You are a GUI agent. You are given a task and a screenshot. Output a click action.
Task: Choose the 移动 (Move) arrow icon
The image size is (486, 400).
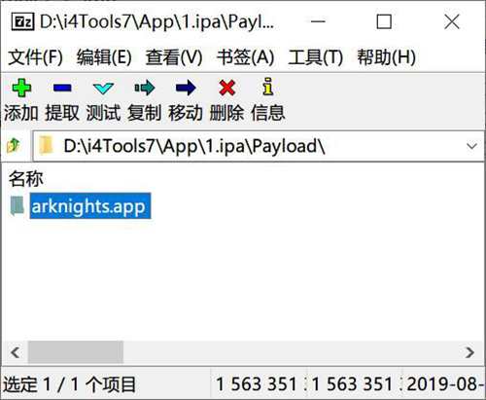[186, 88]
